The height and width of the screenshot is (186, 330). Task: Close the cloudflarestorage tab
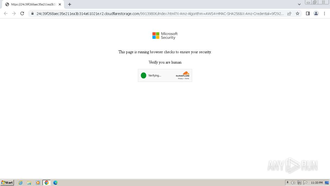(x=60, y=4)
